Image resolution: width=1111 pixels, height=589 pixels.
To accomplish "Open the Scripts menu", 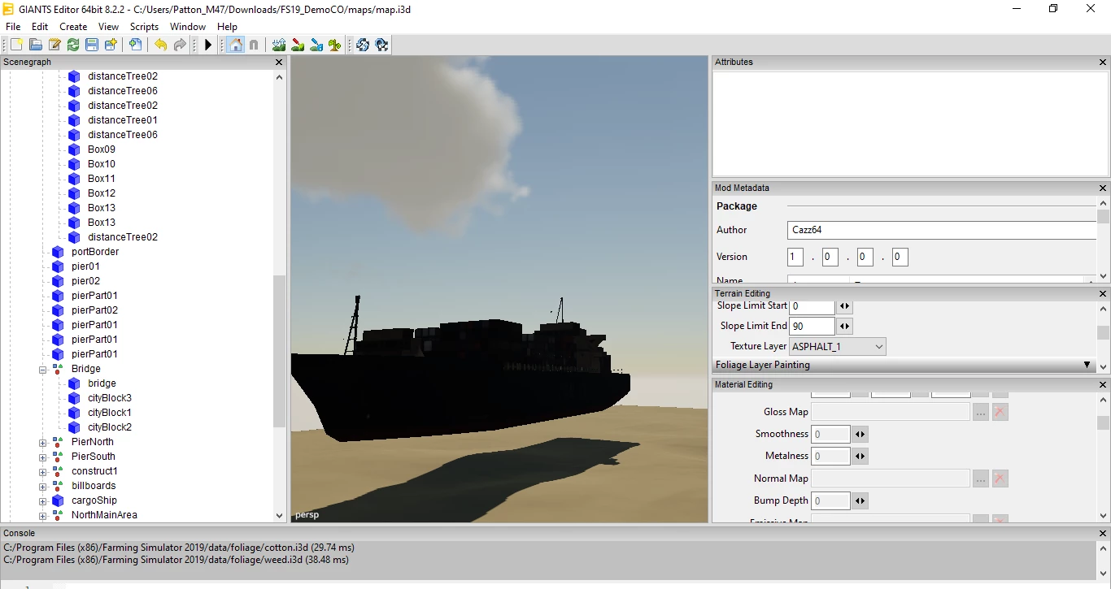I will tap(144, 27).
